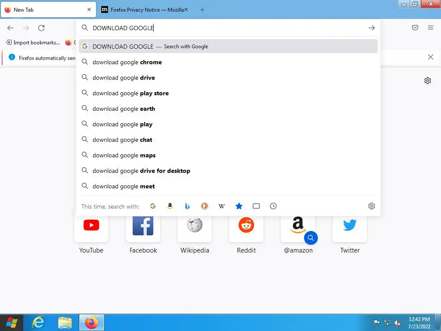This screenshot has width=441, height=331.
Task: Open the Firefox application menu
Action: (x=431, y=28)
